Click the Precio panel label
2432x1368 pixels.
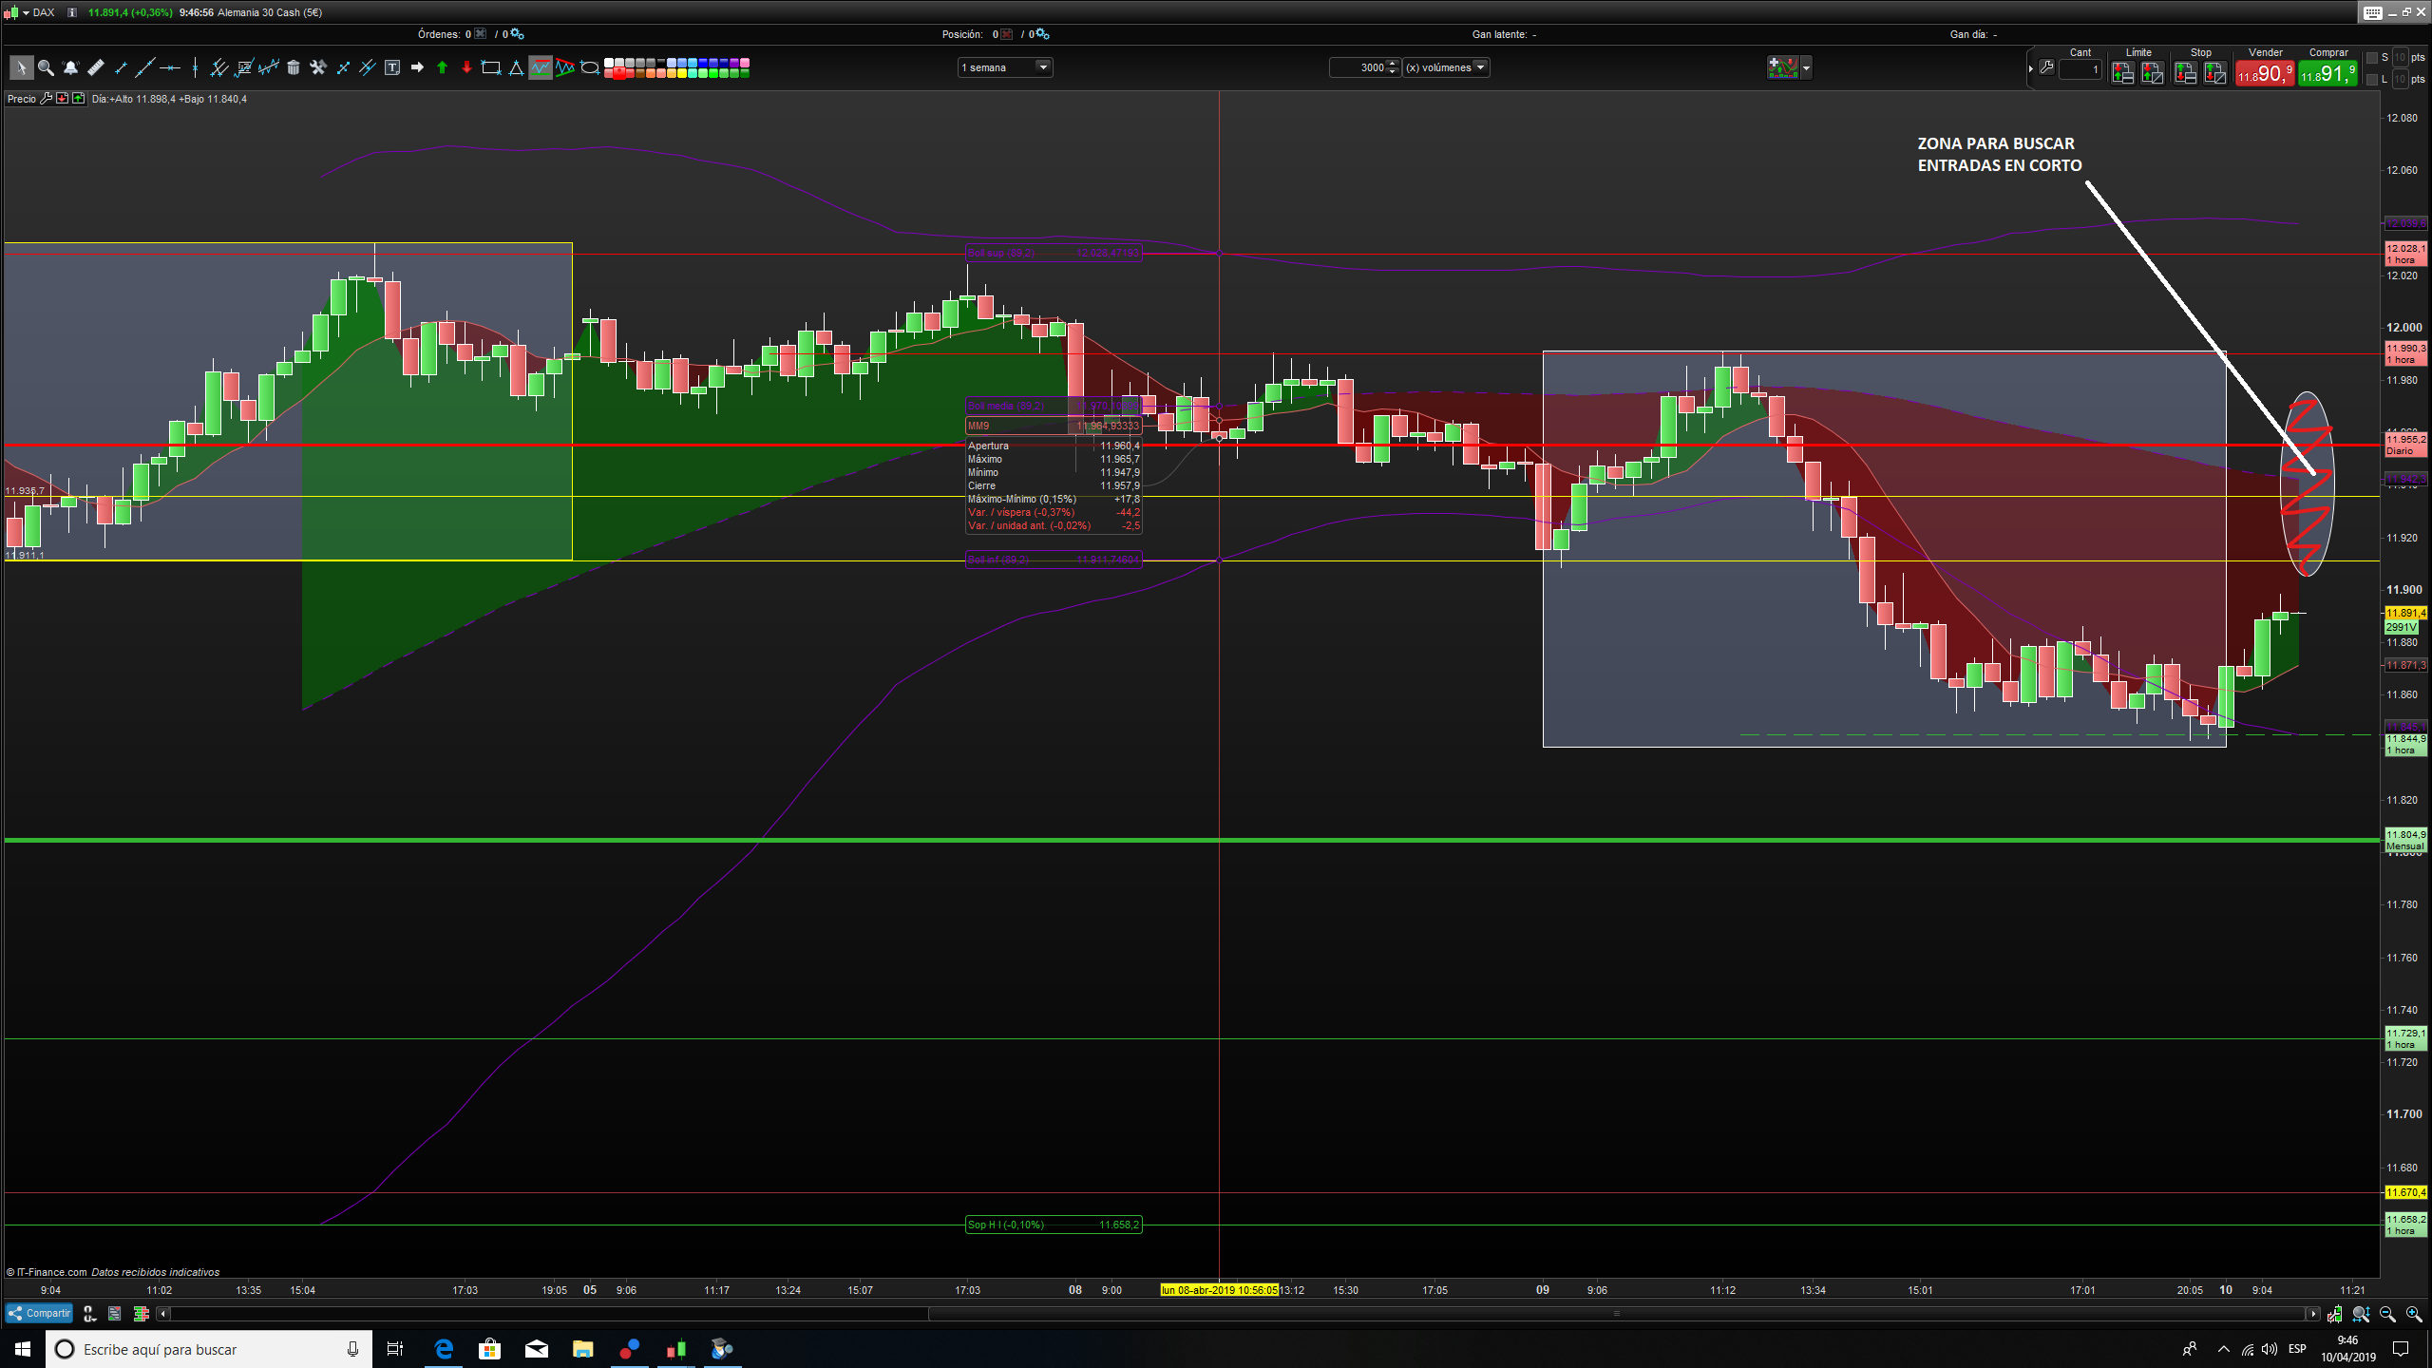[x=21, y=99]
